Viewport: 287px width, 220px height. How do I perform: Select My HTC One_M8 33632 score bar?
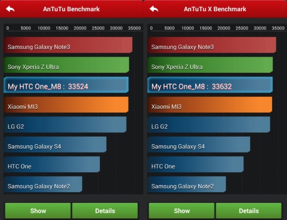pos(210,85)
